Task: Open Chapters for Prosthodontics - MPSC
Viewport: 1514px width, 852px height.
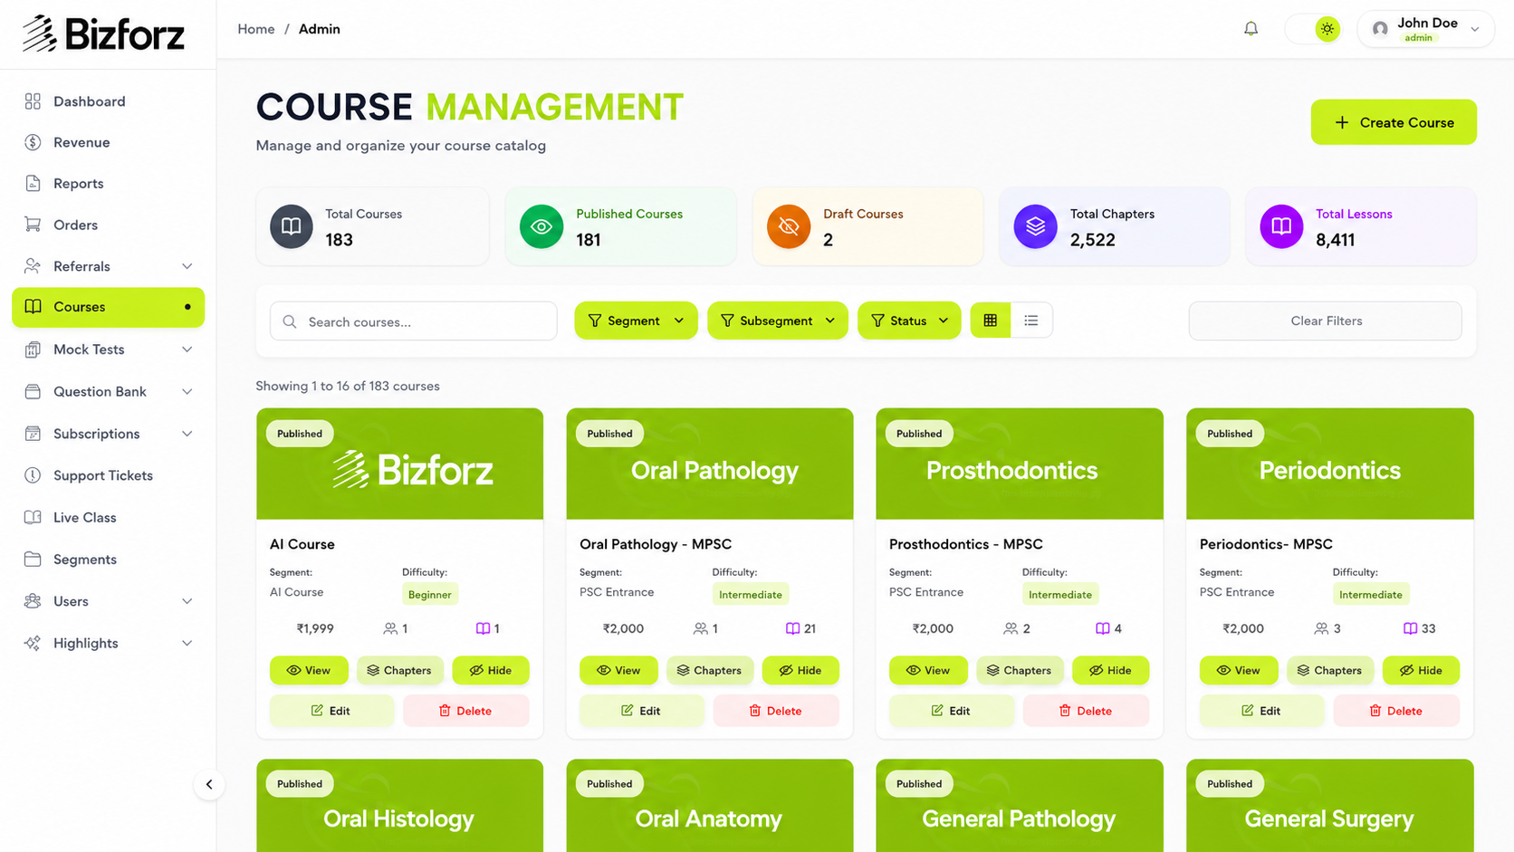Action: (1020, 670)
